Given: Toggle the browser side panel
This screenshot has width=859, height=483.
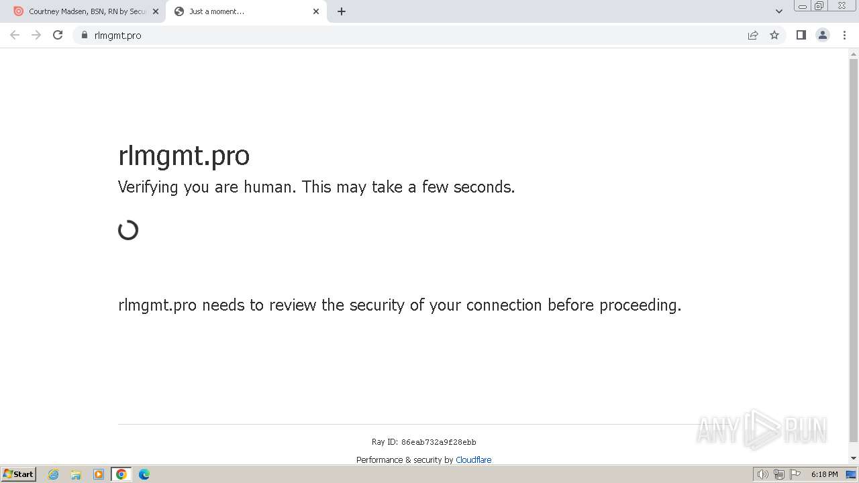Looking at the screenshot, I should [x=801, y=35].
